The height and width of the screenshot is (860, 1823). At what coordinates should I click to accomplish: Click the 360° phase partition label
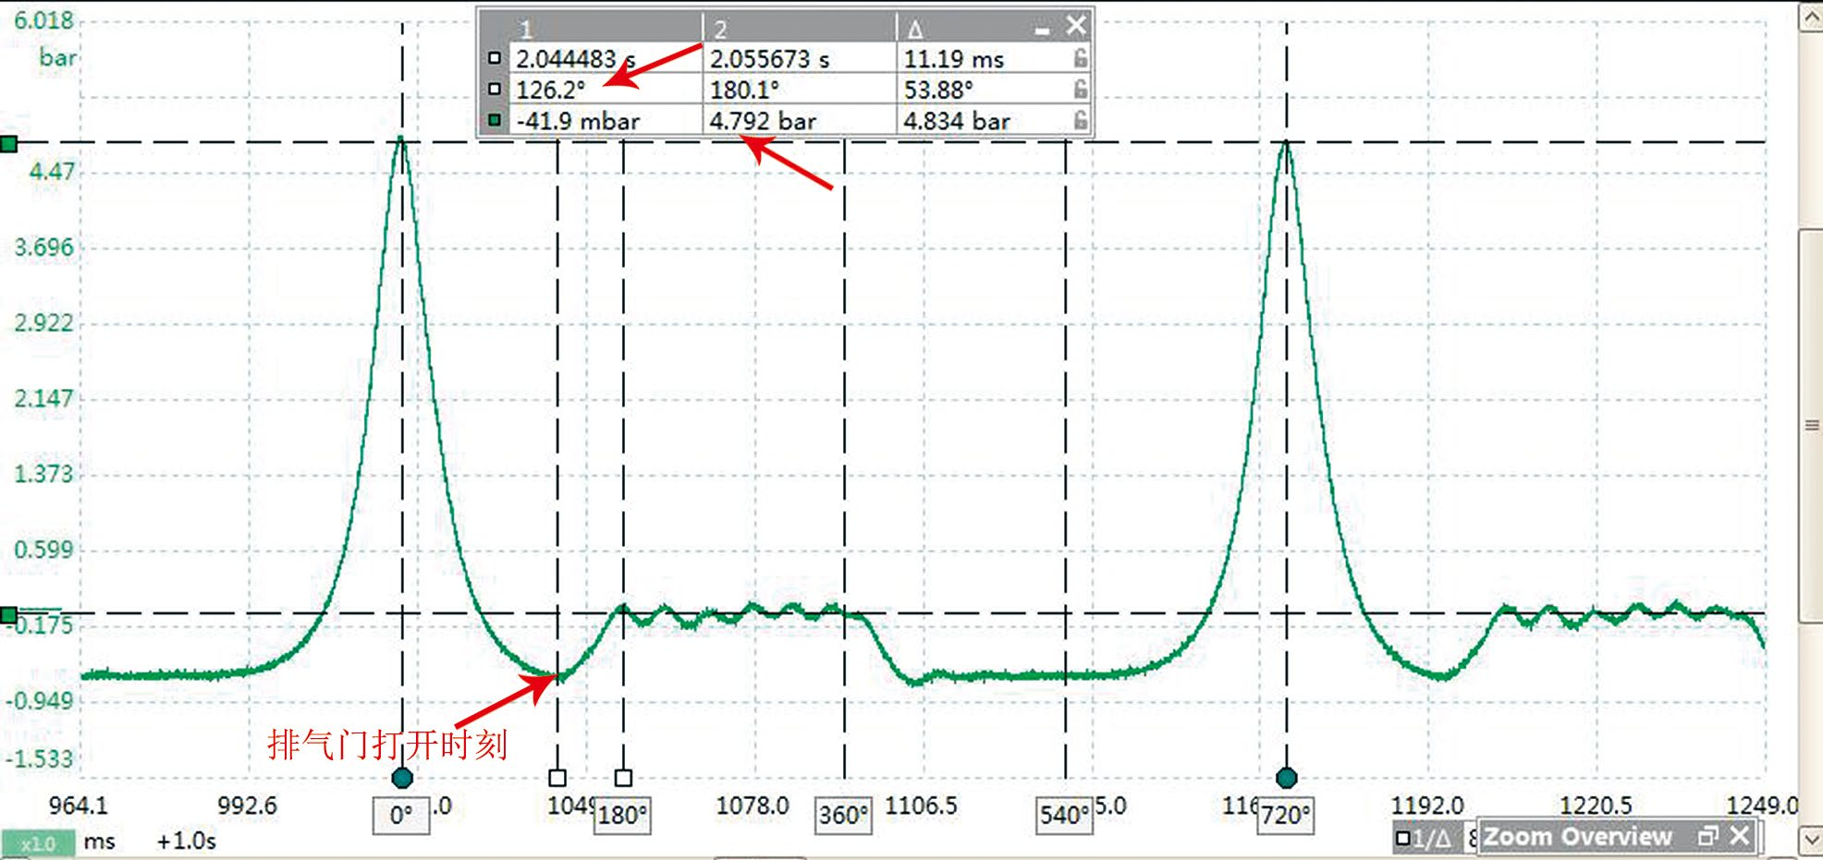843,816
